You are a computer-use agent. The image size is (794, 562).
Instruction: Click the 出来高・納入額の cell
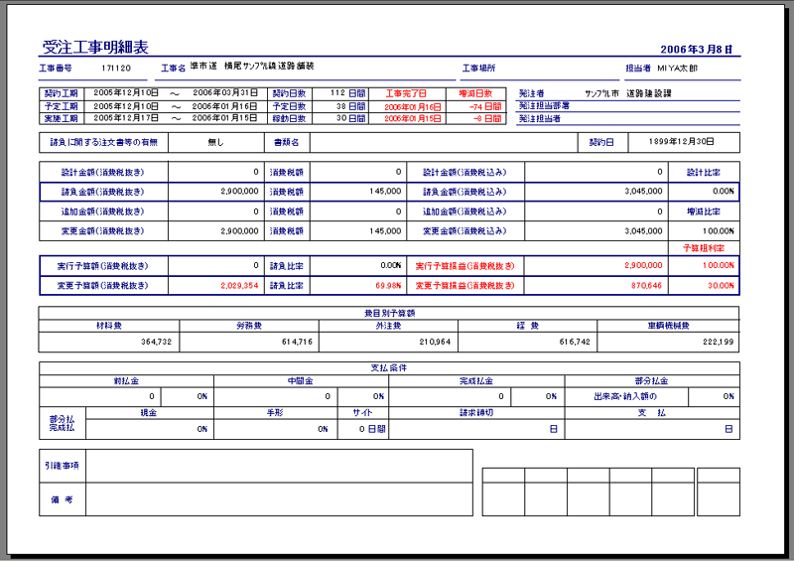pos(626,397)
